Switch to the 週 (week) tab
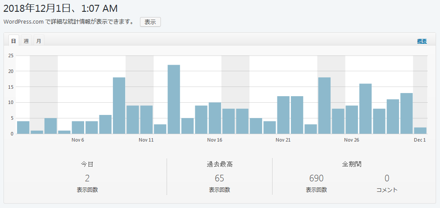Viewport: 440px width, 208px height. click(26, 41)
